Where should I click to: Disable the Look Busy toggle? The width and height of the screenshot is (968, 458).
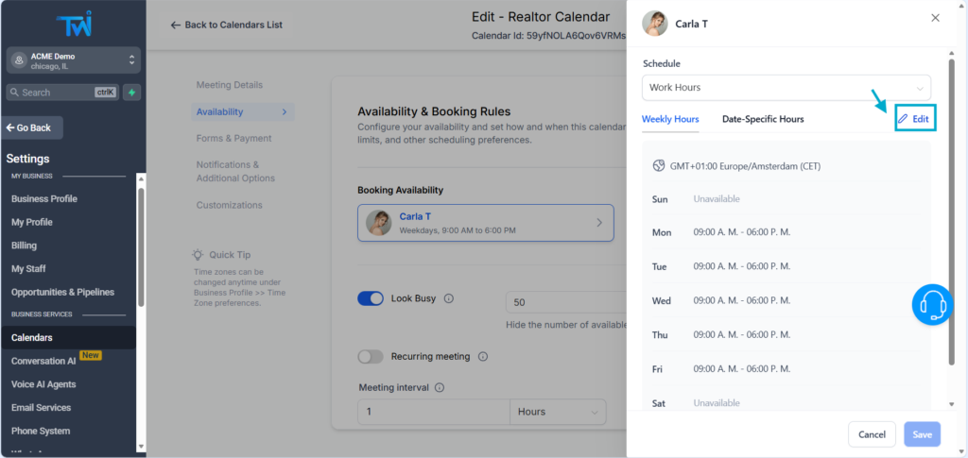tap(371, 299)
